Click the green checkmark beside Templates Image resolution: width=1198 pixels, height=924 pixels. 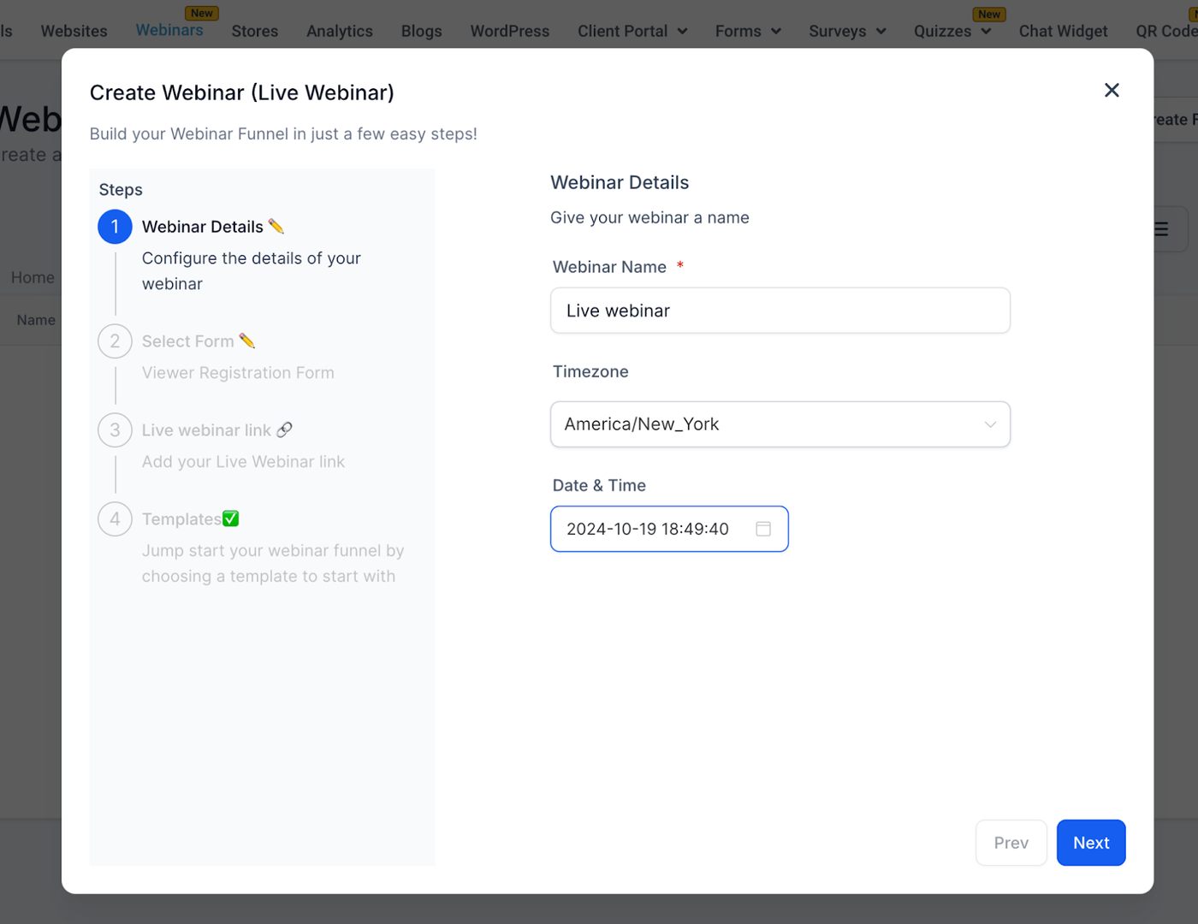231,518
